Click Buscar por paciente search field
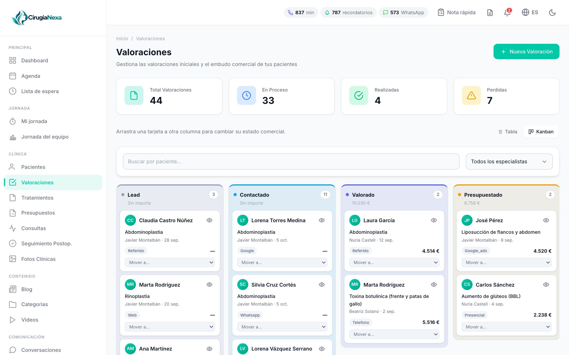 pyautogui.click(x=291, y=161)
